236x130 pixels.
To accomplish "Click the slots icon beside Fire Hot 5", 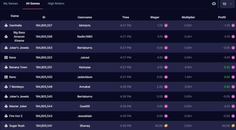I will [6, 116].
